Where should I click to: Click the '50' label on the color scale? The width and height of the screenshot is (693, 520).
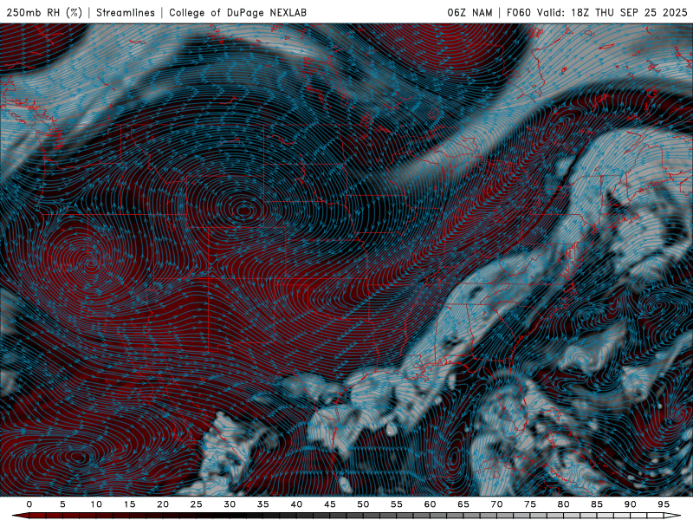[363, 504]
